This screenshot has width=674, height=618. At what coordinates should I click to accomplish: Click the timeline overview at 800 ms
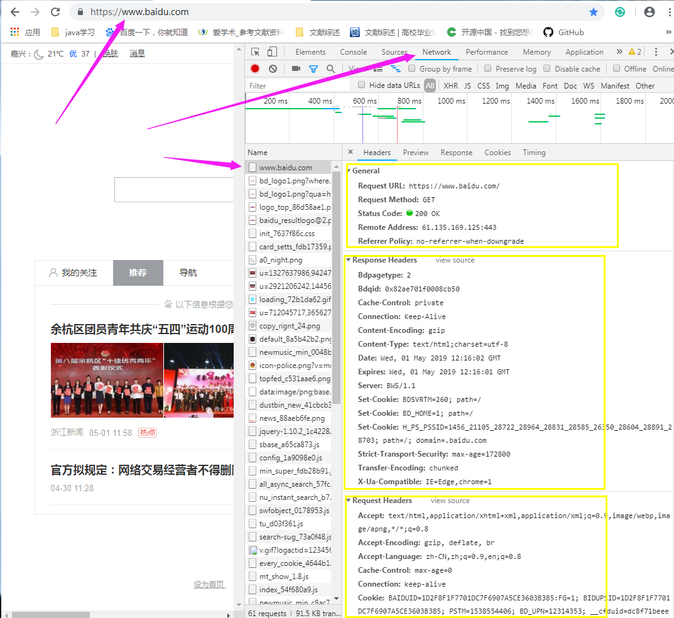pos(409,101)
